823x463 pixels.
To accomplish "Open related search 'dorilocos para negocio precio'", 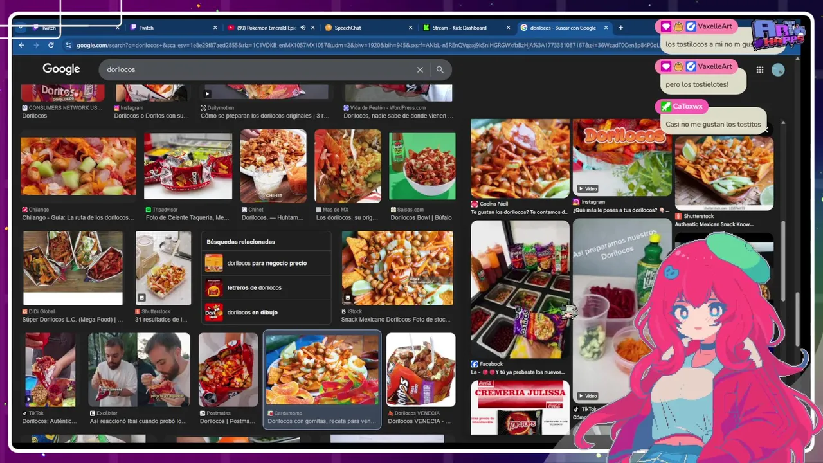I will (x=266, y=263).
